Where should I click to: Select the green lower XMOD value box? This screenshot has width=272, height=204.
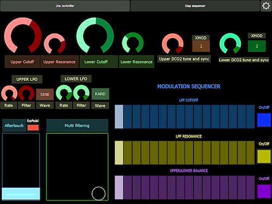pyautogui.click(x=257, y=46)
